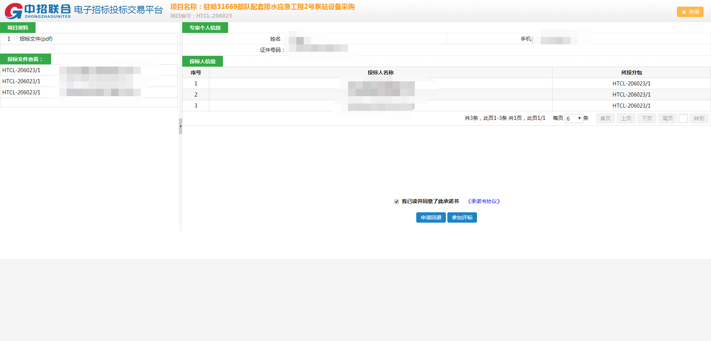Select the 专家个人信息 tab header
Viewport: 711px width, 341px height.
click(205, 28)
